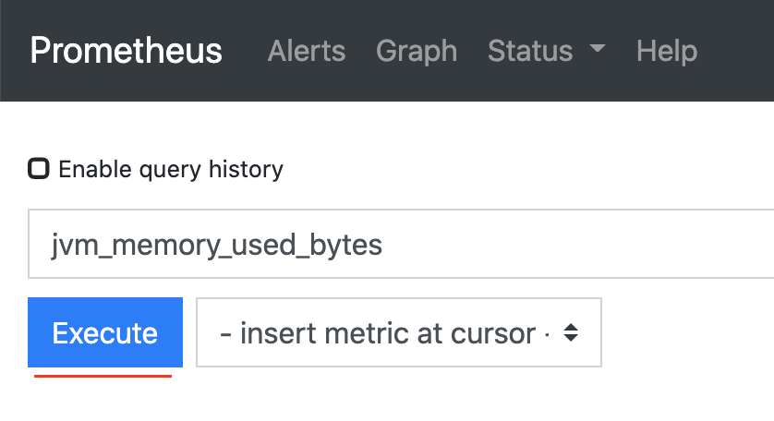Tick the box beside Enable query history
Viewport: 774px width, 421px height.
pos(39,169)
